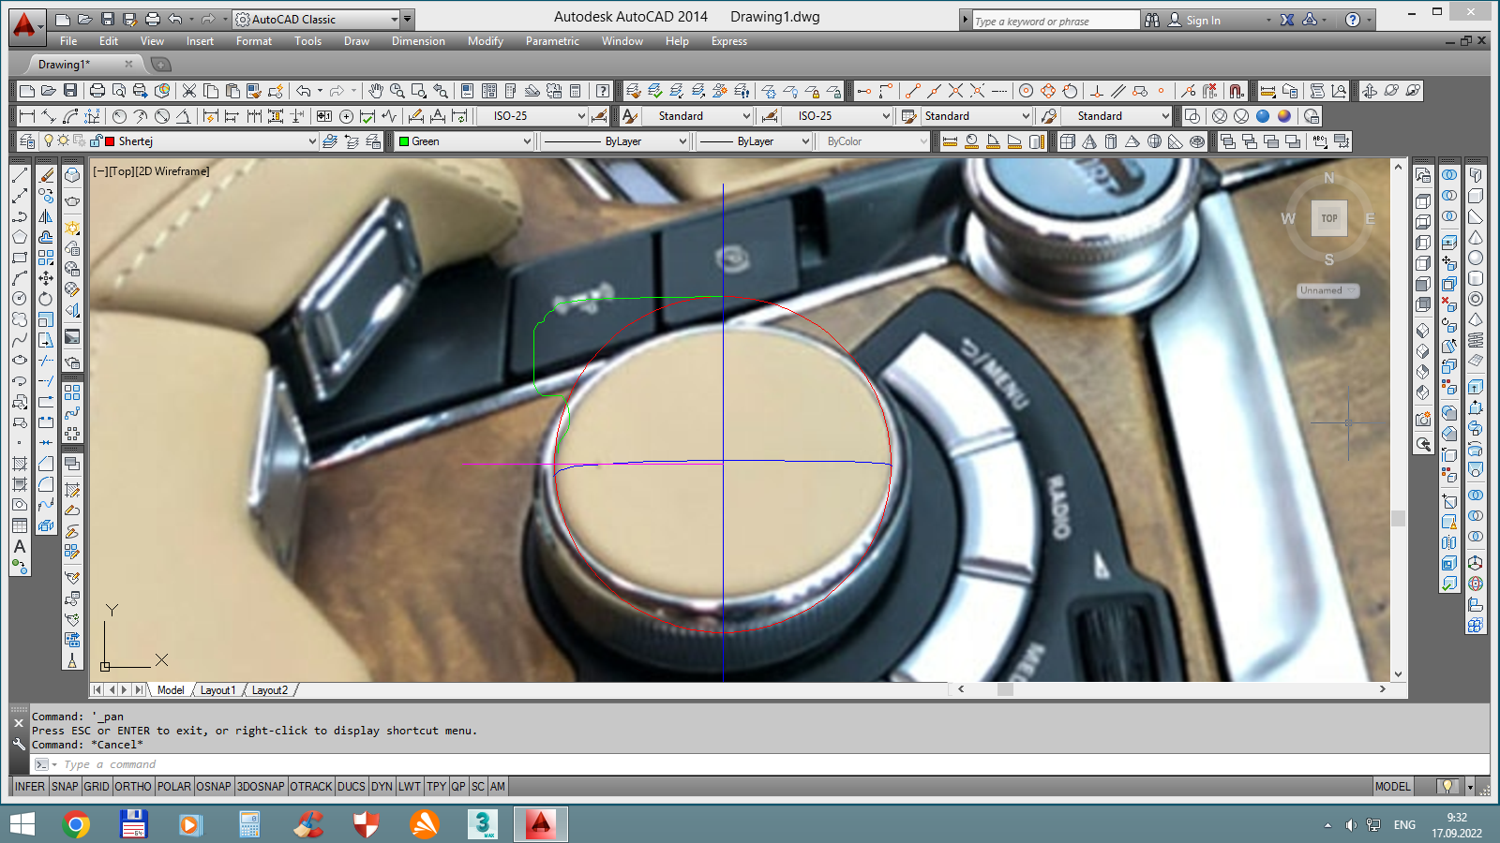The width and height of the screenshot is (1500, 843).
Task: Click the MODEL space button in status bar
Action: coord(1392,787)
